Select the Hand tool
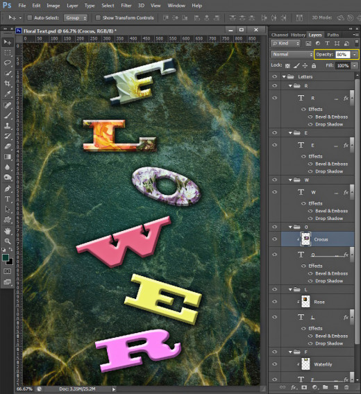The image size is (361, 394). click(x=8, y=231)
